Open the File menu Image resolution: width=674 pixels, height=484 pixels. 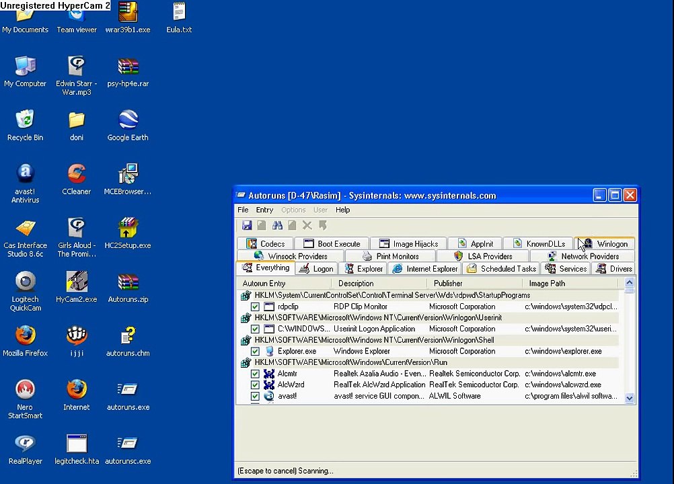[243, 210]
